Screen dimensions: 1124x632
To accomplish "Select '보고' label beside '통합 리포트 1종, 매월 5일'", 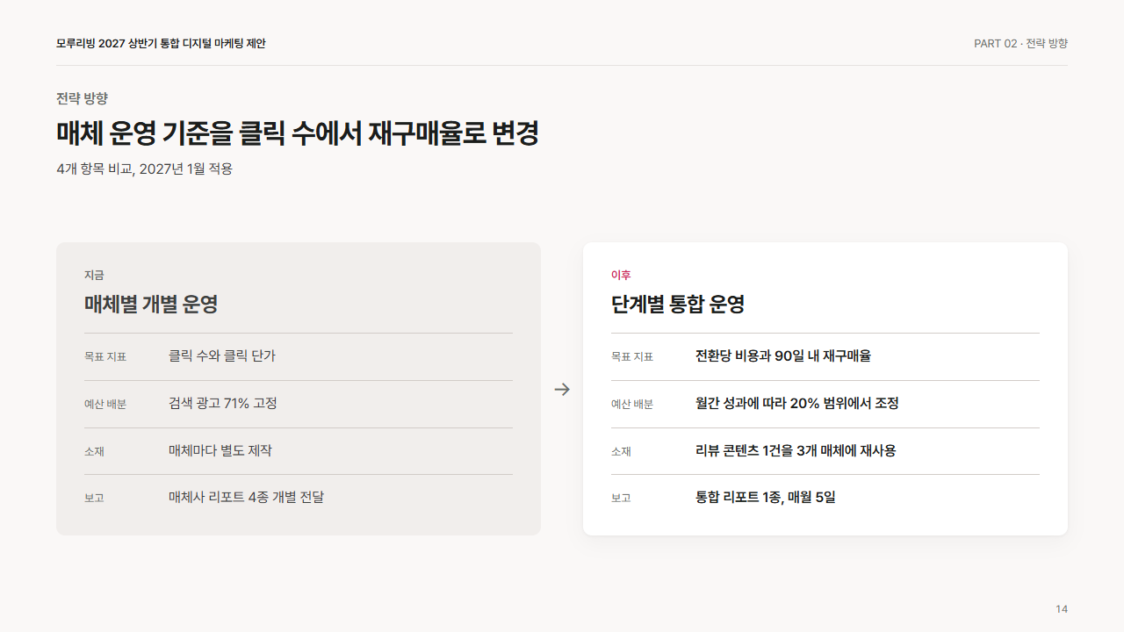I will point(621,499).
